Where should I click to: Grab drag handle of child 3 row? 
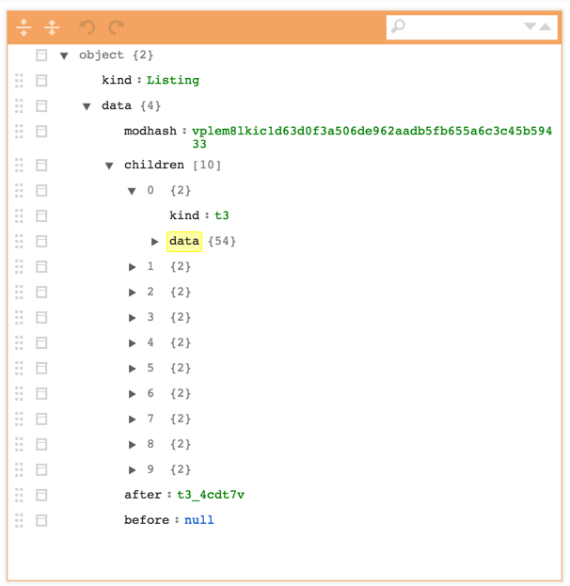click(x=19, y=317)
